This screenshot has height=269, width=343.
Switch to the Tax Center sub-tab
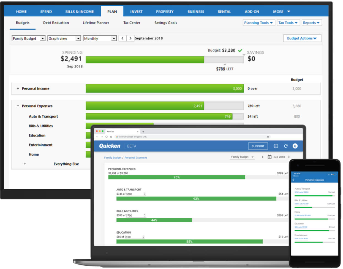coord(132,23)
